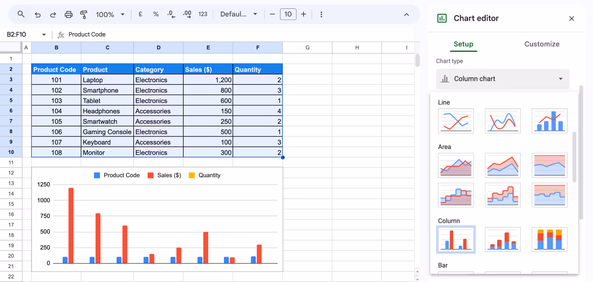Screen dimensions: 593x282
Task: Redo the last action
Action: tap(53, 14)
